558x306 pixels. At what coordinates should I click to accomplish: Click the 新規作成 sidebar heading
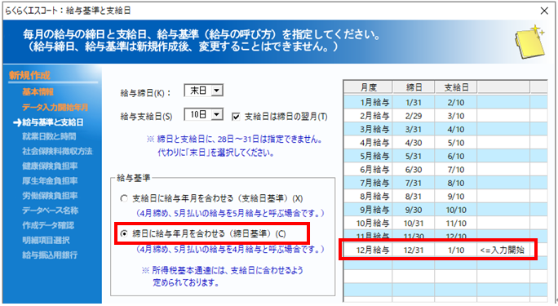(x=29, y=75)
